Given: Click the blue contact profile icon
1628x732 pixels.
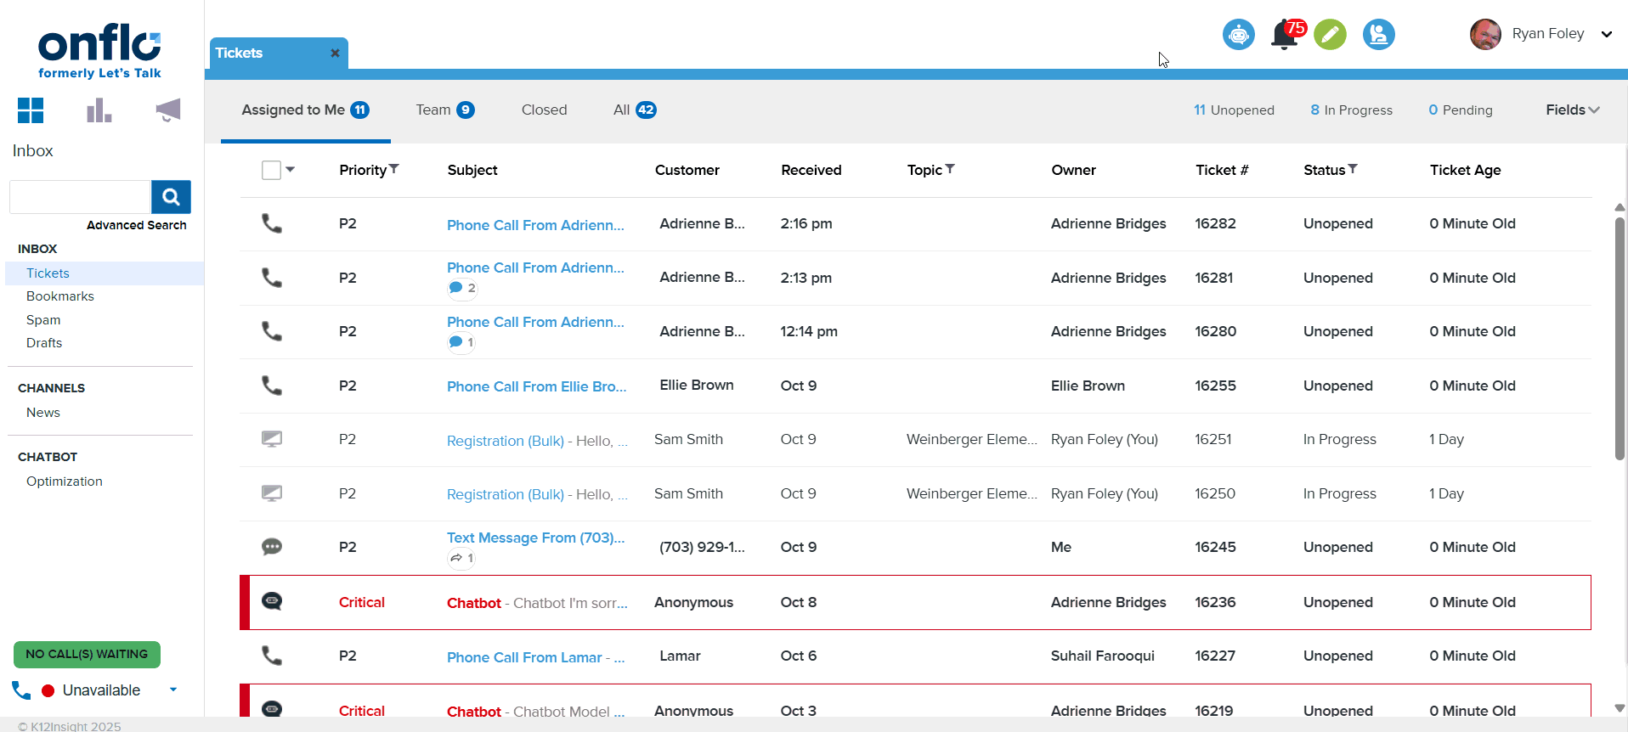Looking at the screenshot, I should [x=1378, y=35].
